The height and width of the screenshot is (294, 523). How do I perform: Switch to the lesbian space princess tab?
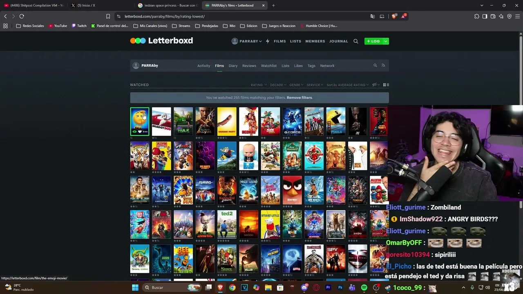tap(168, 5)
